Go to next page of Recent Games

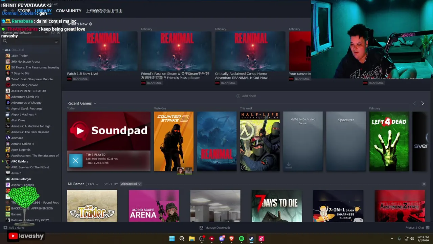click(423, 103)
